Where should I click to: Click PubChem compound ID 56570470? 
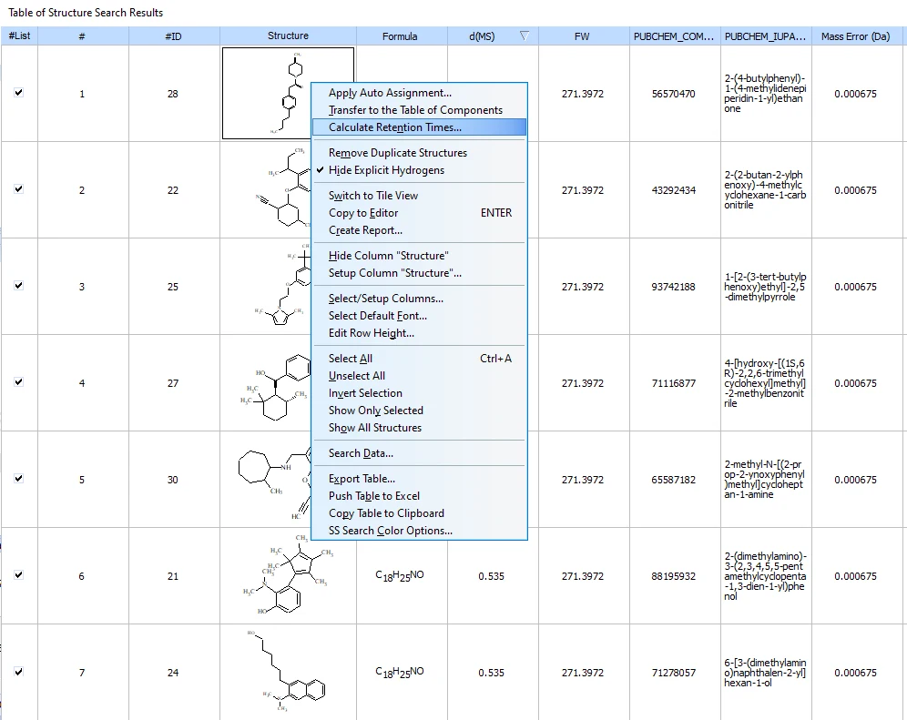point(673,94)
